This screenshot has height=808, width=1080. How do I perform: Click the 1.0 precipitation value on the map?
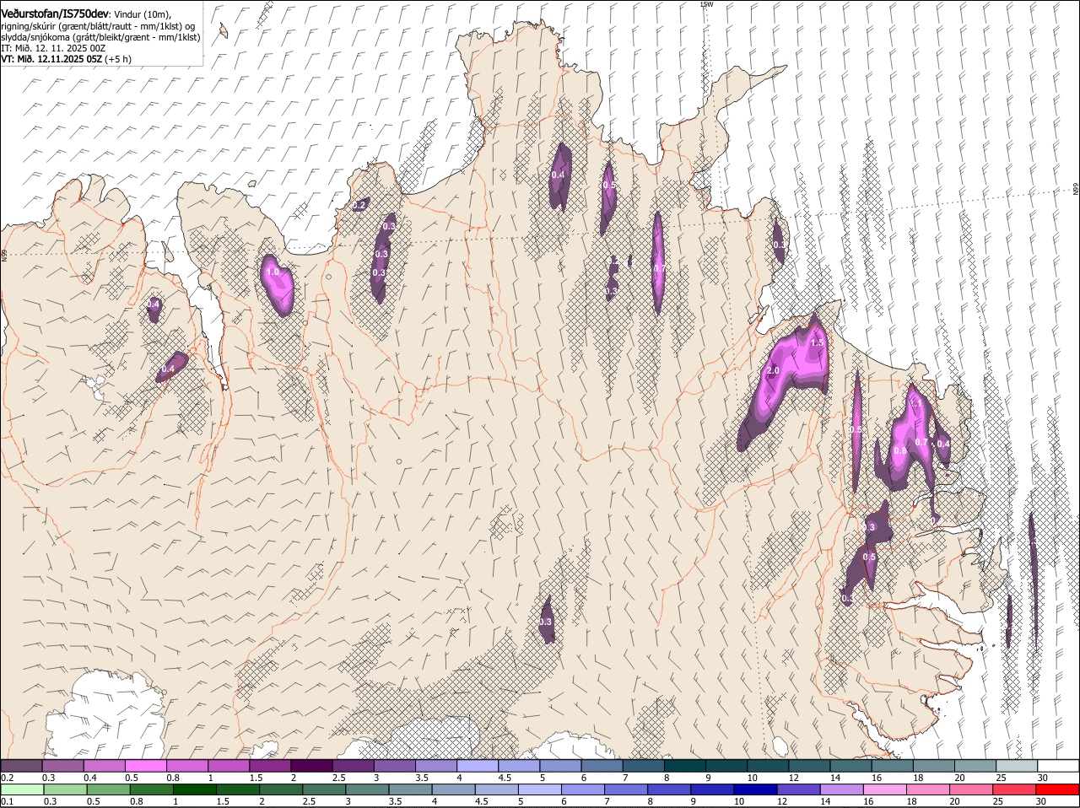(273, 272)
